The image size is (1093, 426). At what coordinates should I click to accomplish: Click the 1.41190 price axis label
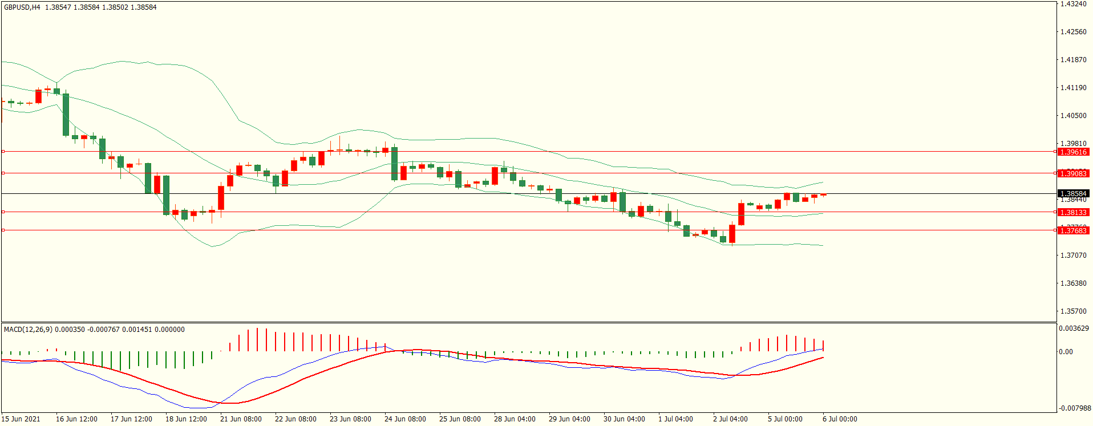point(1073,88)
